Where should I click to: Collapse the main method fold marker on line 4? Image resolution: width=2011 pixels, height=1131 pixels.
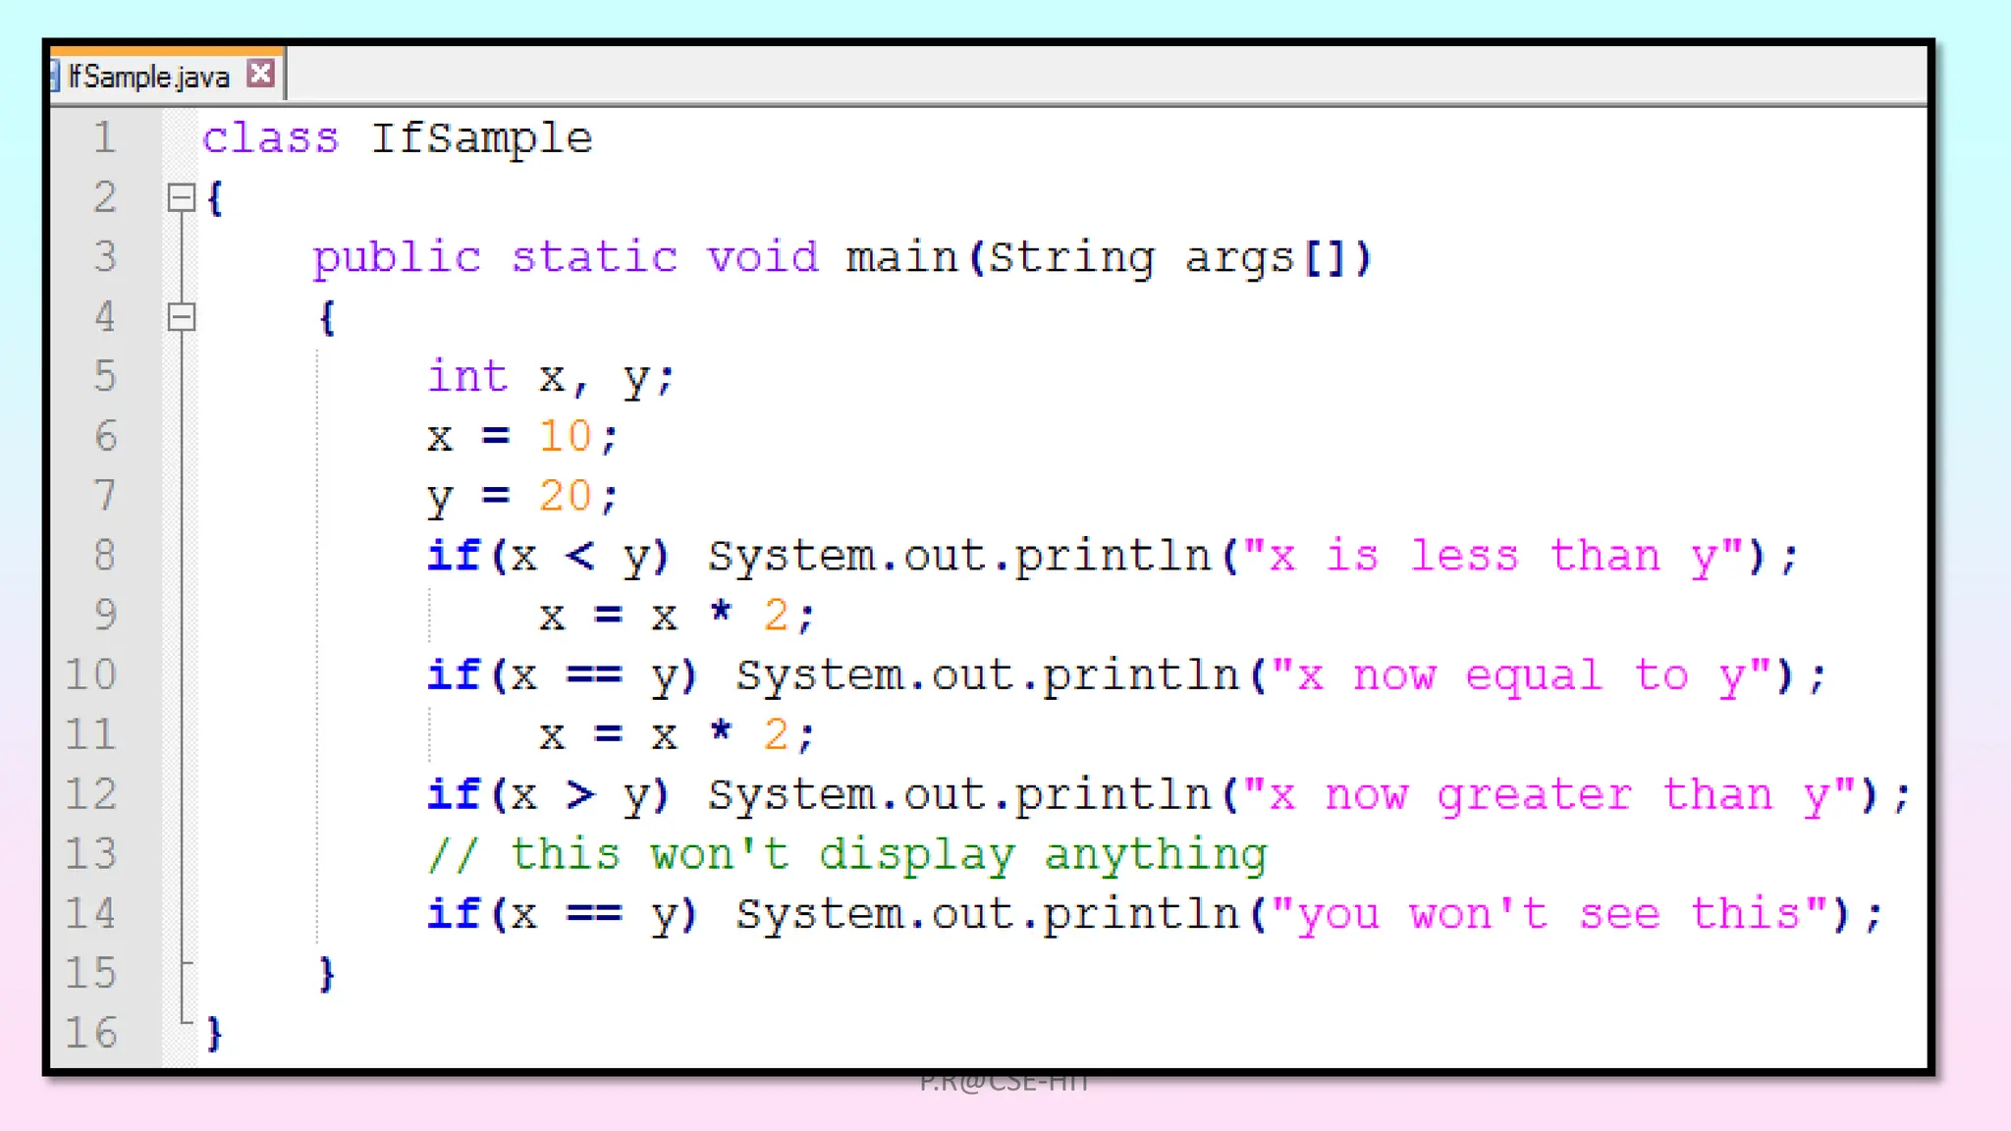(182, 317)
